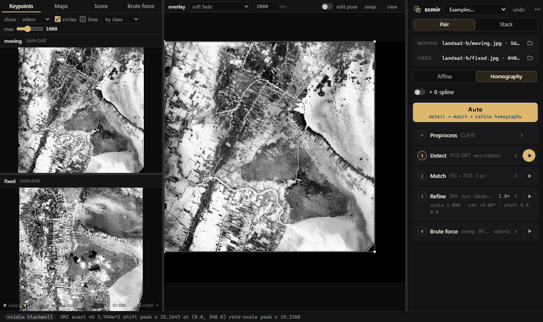Viewport: 543px width, 322px height.
Task: Check the lines checkbox
Action: (x=83, y=20)
